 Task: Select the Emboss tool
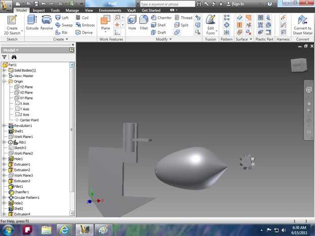click(85, 25)
